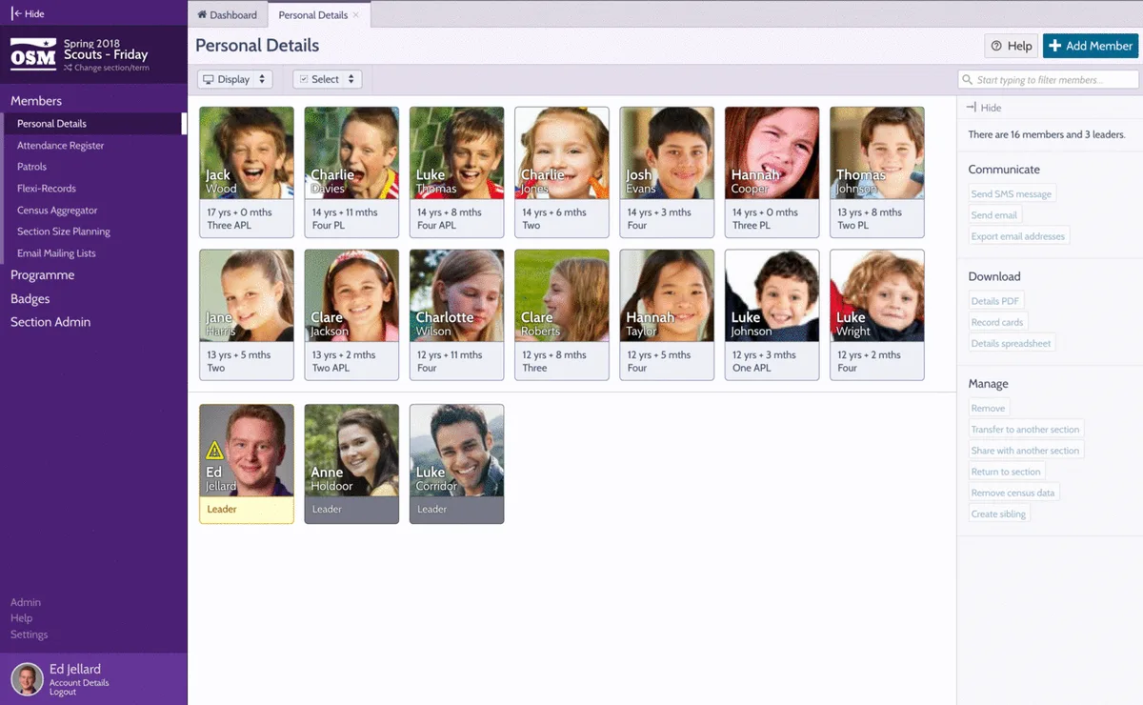
Task: Open Help using the question mark icon
Action: point(997,46)
